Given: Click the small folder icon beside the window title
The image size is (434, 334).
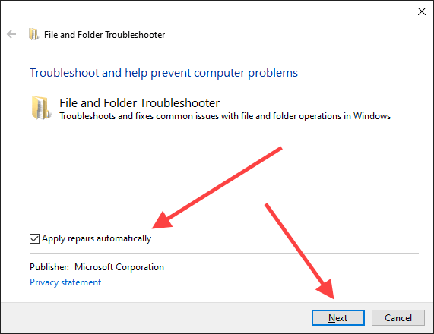Looking at the screenshot, I should pyautogui.click(x=33, y=35).
